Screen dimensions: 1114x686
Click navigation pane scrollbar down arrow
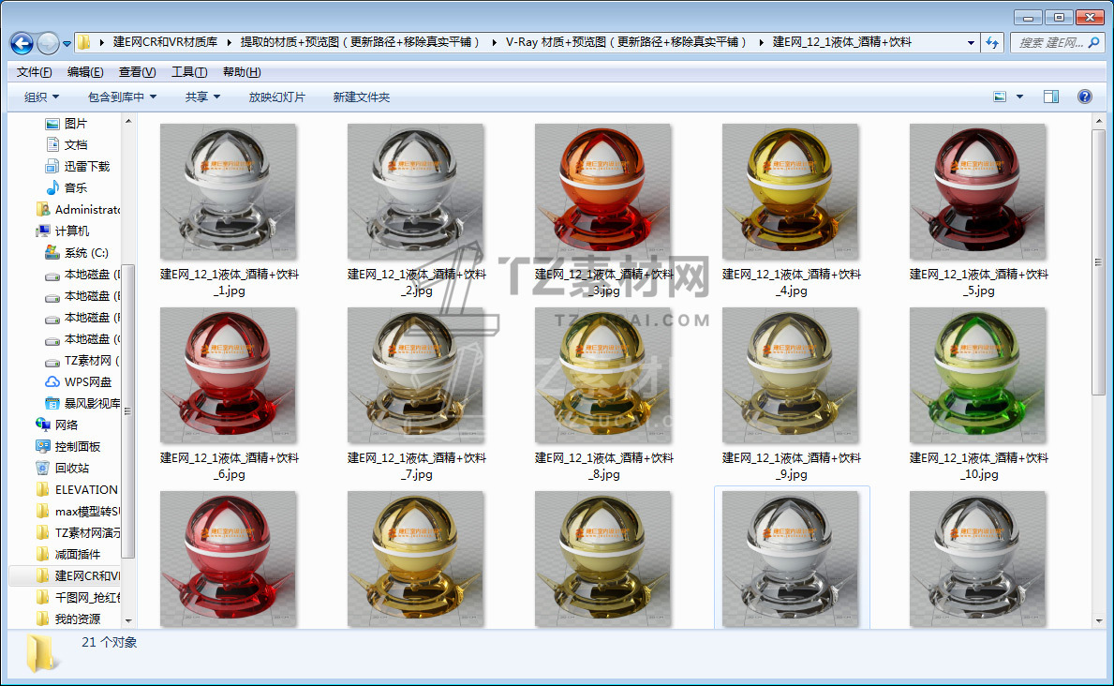click(128, 620)
